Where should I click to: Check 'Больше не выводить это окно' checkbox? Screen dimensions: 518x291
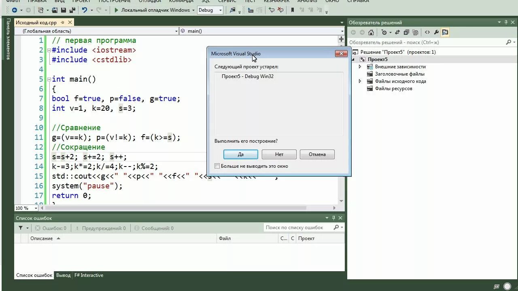[217, 166]
